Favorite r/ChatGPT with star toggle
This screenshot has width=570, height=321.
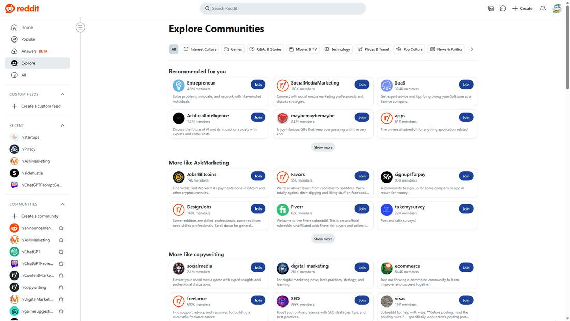[61, 252]
